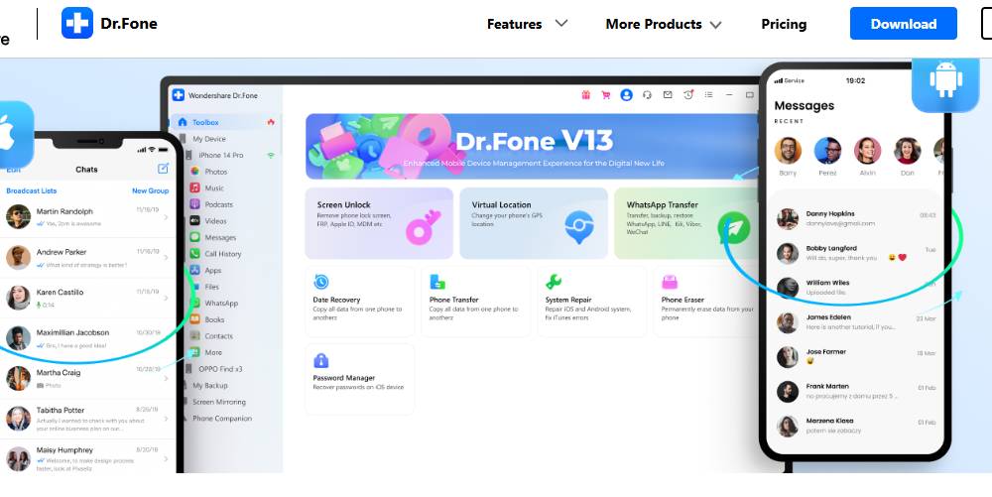Screen dimensions: 992x497
Task: Open Music in device sidebar
Action: coord(207,187)
